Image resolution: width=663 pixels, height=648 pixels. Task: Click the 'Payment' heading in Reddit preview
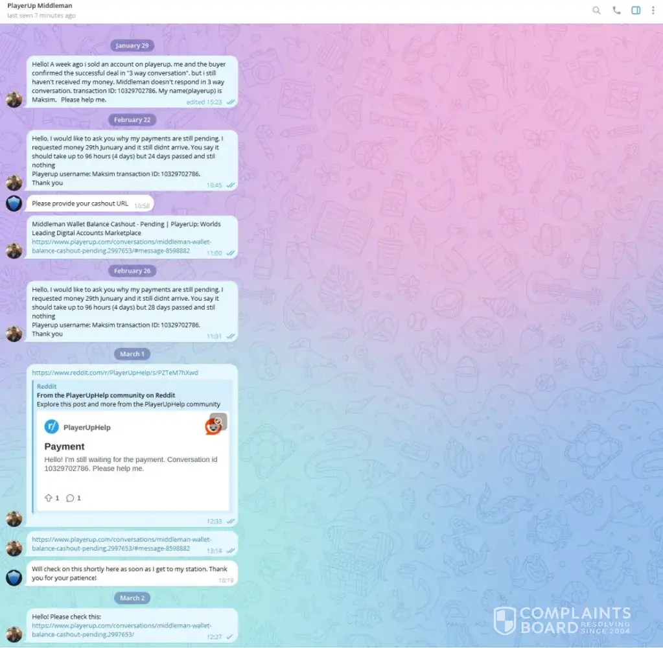[x=64, y=446]
